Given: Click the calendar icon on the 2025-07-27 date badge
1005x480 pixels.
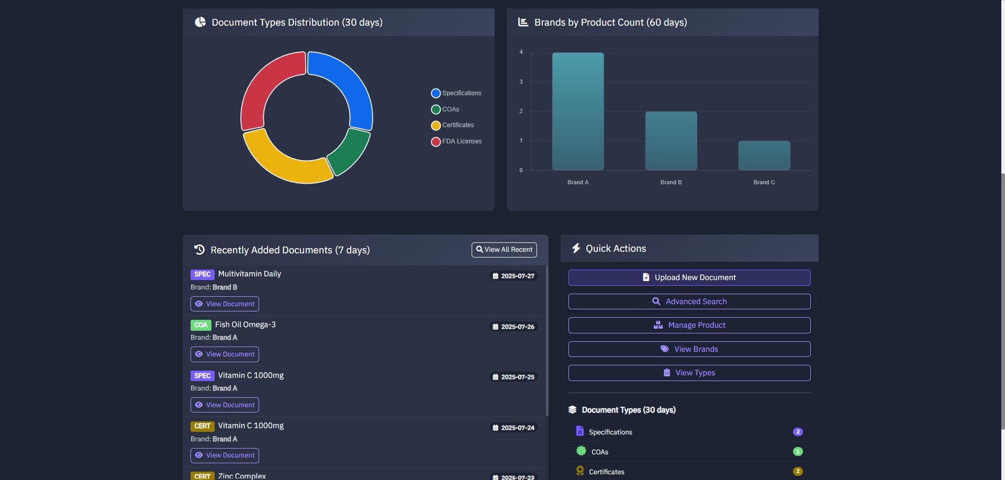Looking at the screenshot, I should point(496,276).
